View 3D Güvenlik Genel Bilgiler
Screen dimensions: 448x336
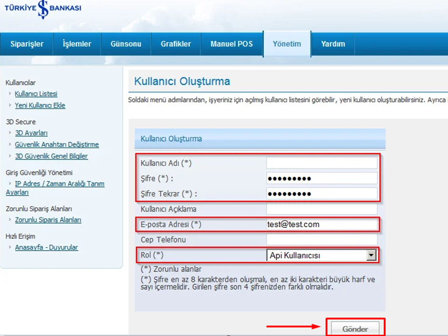51,156
